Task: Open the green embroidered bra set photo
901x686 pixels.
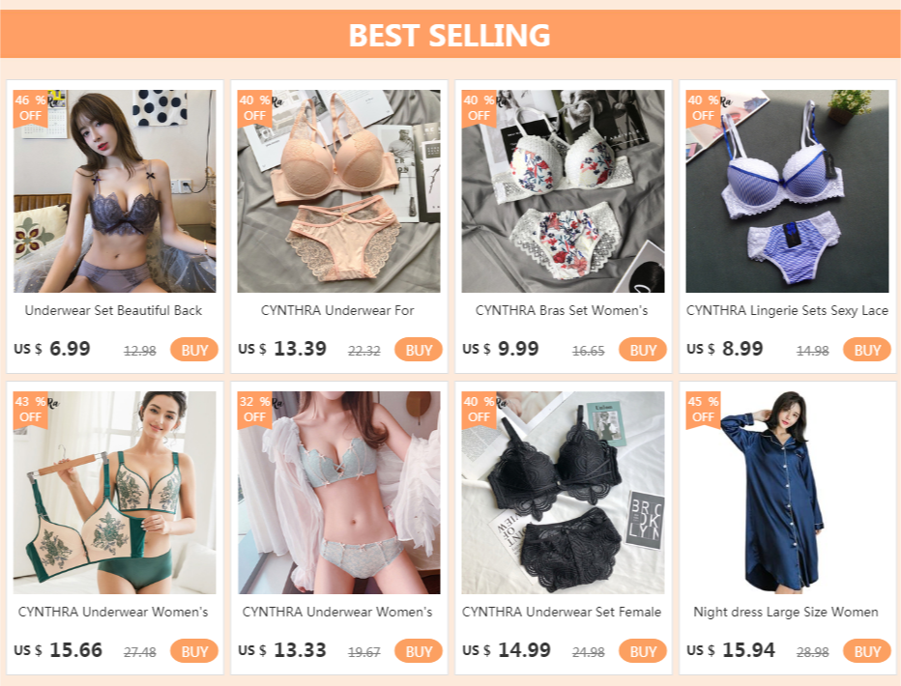Action: click(x=114, y=493)
